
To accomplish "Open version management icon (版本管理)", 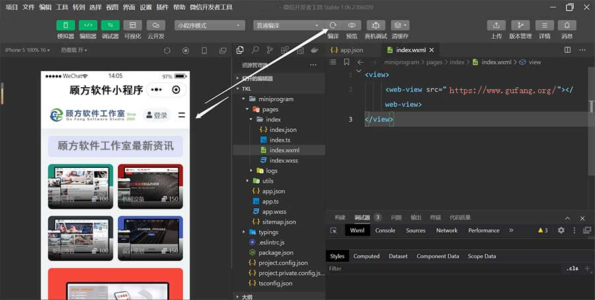I will coord(520,25).
